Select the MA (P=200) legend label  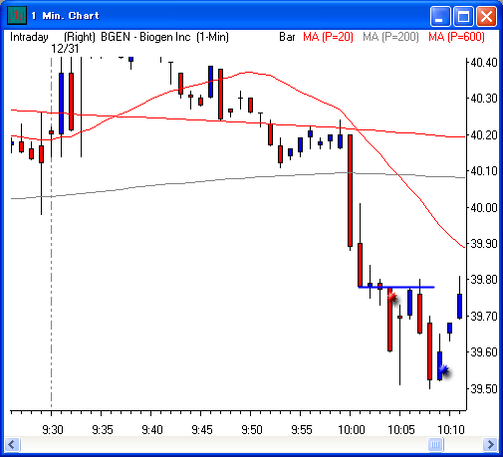(390, 37)
